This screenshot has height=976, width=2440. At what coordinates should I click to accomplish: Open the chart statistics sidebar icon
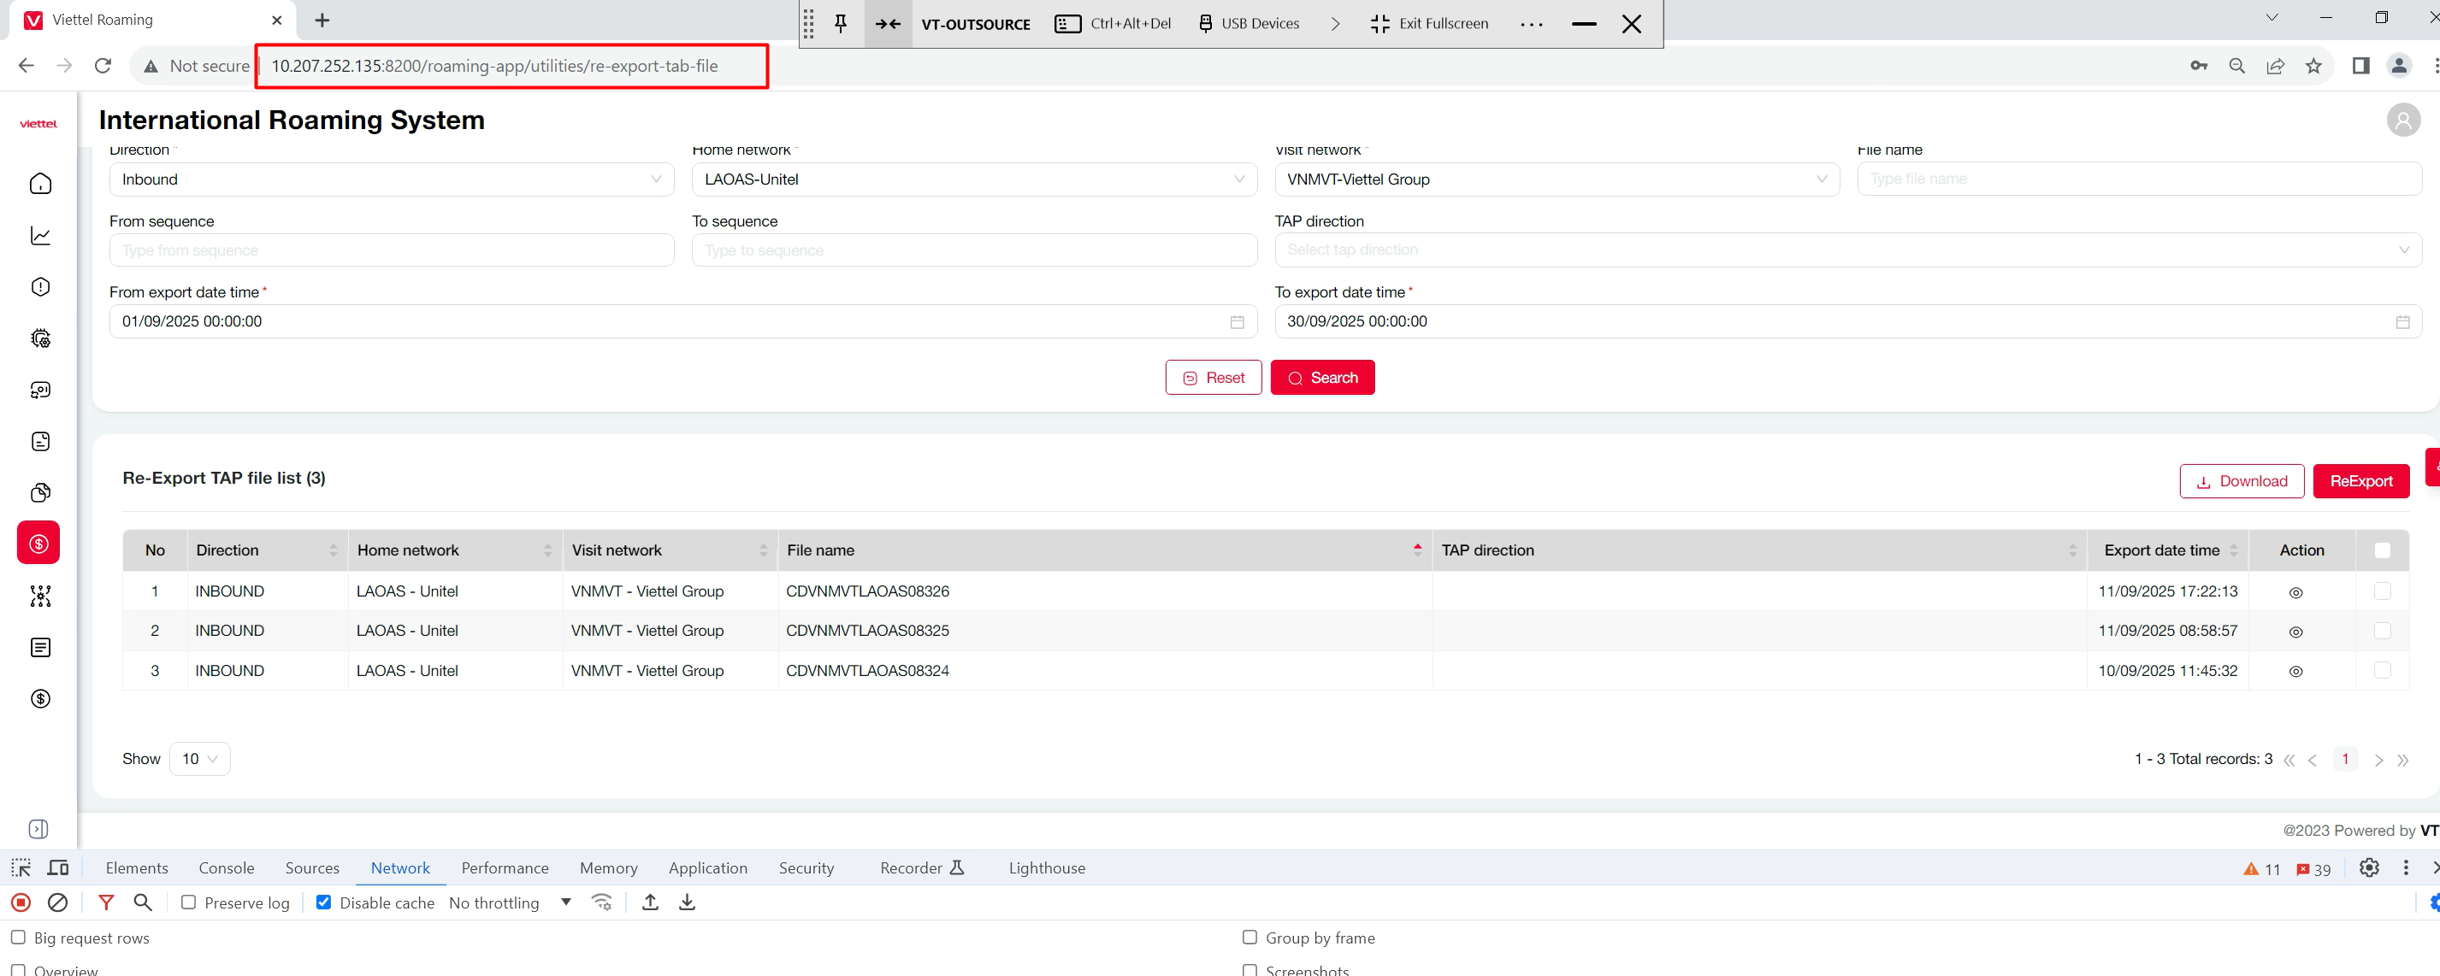point(40,236)
